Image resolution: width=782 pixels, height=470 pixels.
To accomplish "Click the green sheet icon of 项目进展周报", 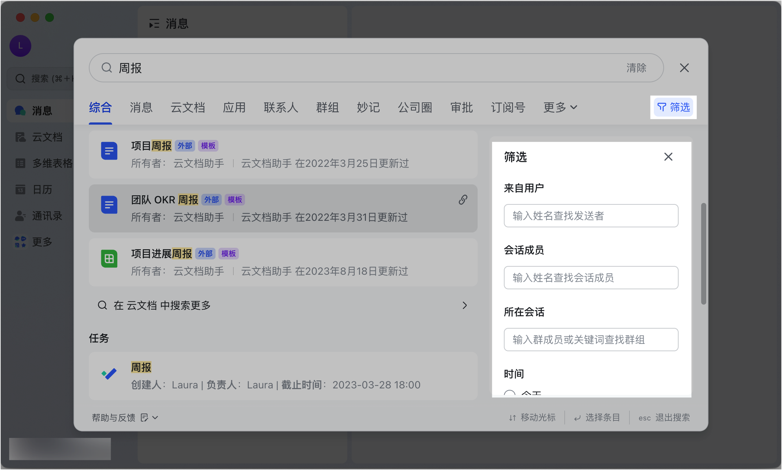I will pyautogui.click(x=109, y=259).
